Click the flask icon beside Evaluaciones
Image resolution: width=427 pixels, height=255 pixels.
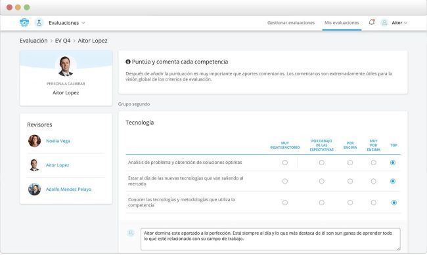pos(39,23)
